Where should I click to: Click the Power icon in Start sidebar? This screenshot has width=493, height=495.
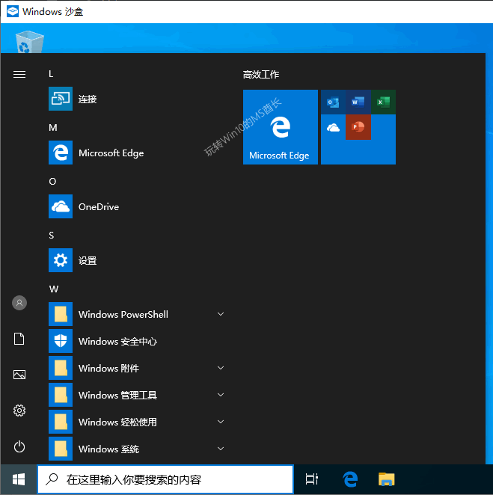(19, 446)
